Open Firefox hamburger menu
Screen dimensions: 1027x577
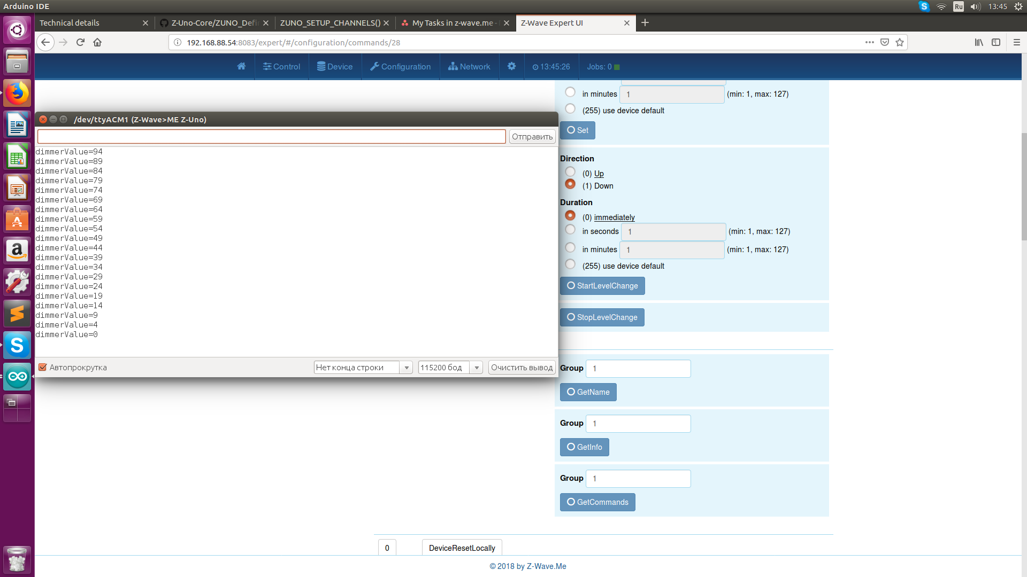[1016, 42]
